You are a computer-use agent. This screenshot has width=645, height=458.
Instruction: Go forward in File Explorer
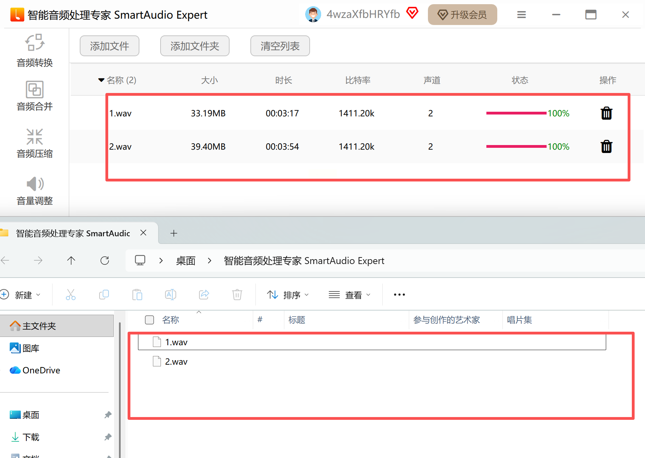38,260
